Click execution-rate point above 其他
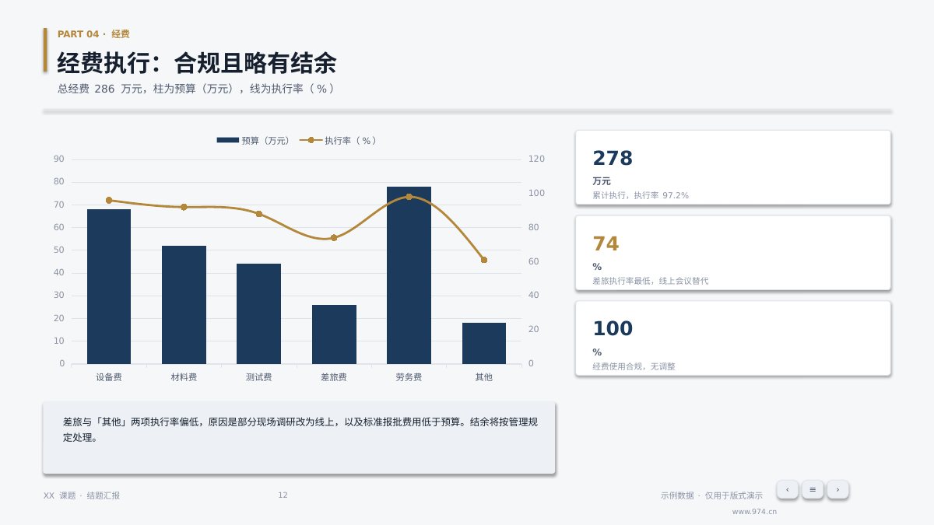The height and width of the screenshot is (525, 934). tap(484, 260)
